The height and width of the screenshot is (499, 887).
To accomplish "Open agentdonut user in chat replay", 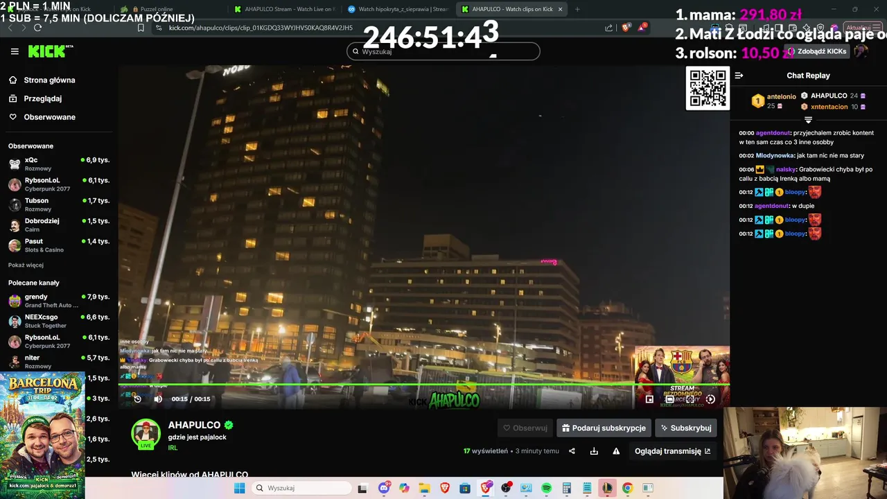I will [773, 133].
